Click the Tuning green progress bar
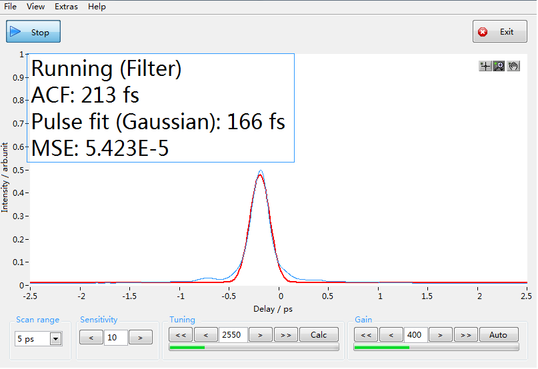Screen dimensions: 538x369 [x=254, y=347]
